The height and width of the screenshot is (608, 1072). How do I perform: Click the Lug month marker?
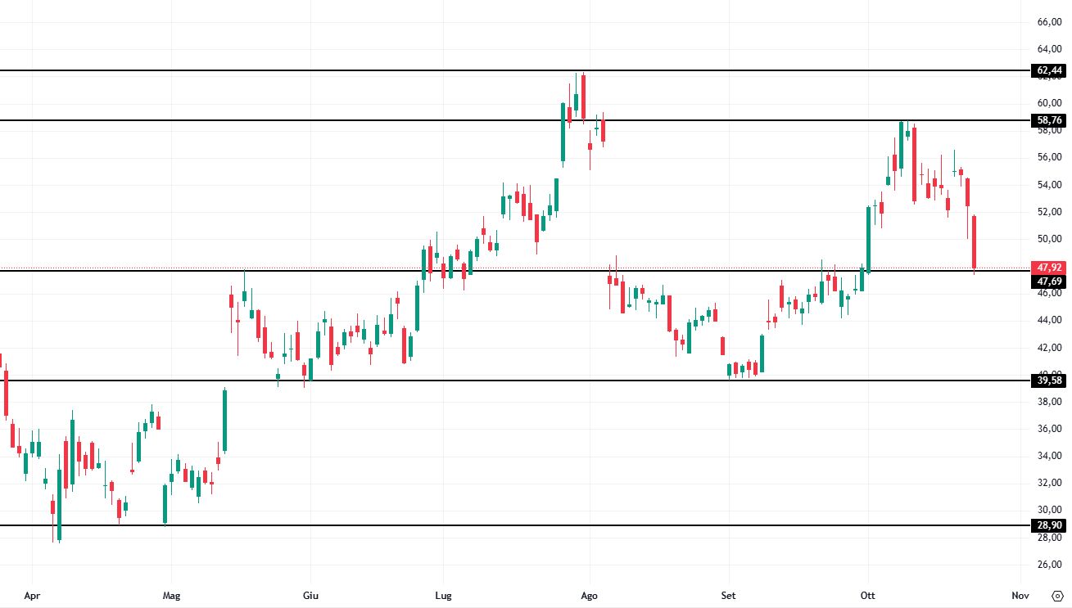tap(443, 596)
